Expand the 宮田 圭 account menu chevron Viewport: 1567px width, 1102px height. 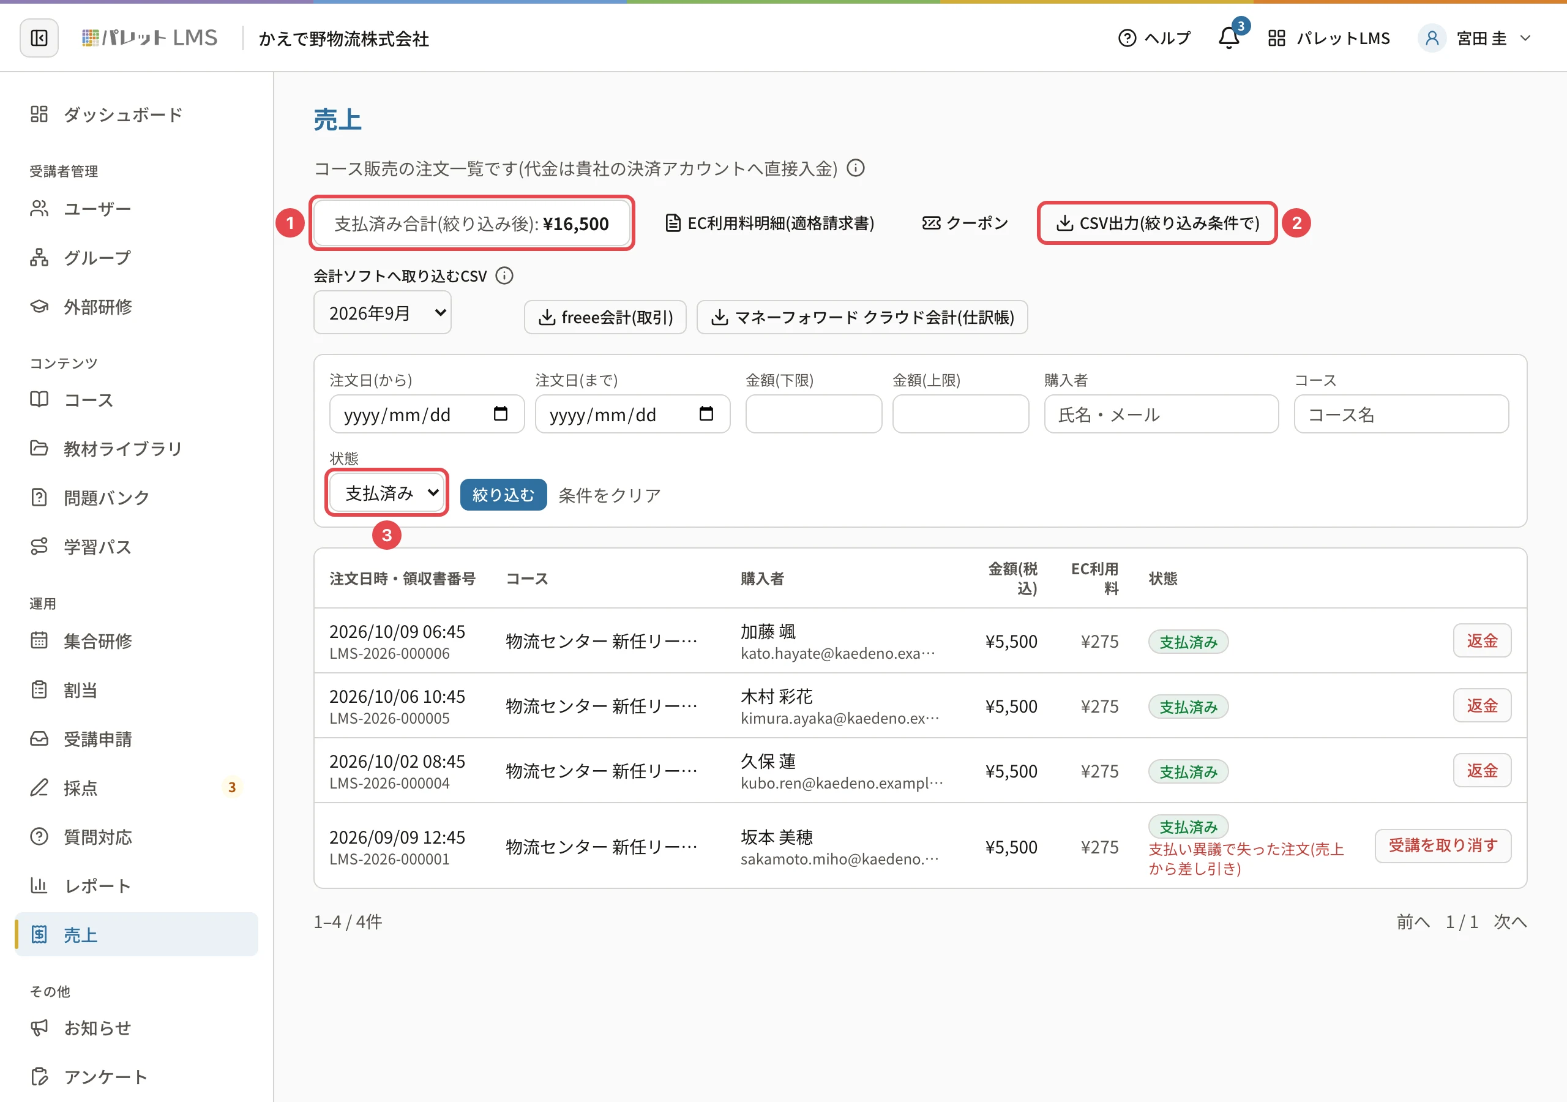1525,38
